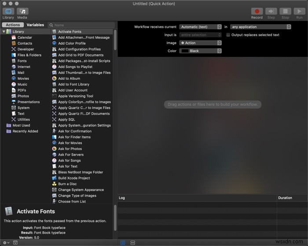Click the Stop toolbar button
The image size is (308, 246).
coord(285,11)
